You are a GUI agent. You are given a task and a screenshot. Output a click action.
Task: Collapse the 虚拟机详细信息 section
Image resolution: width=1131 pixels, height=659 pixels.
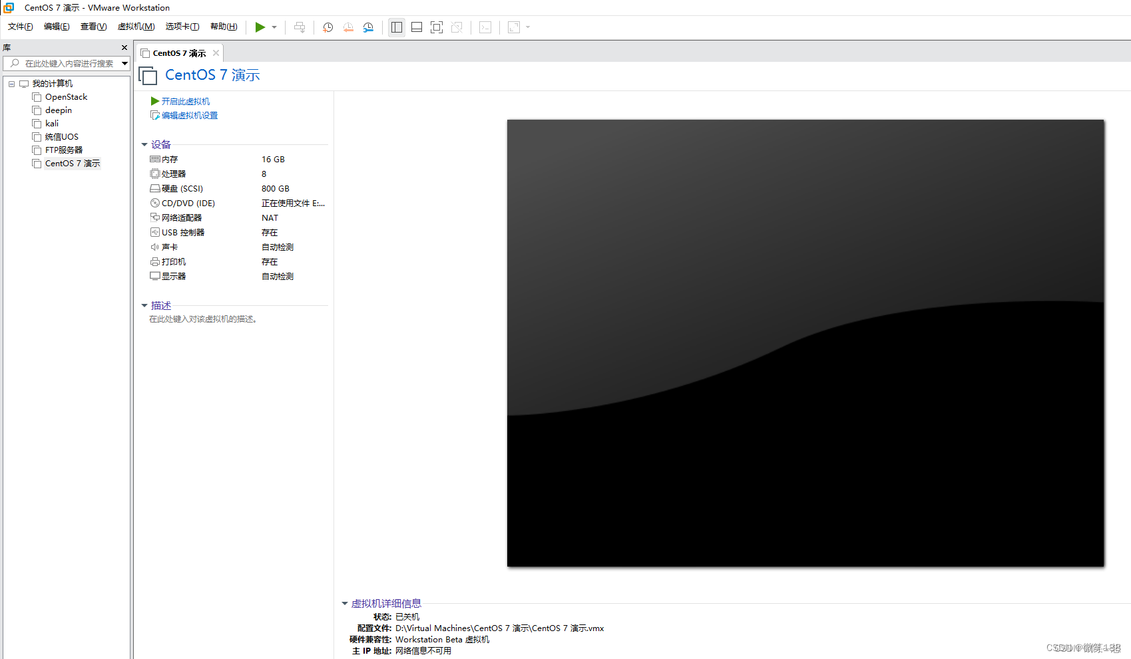pyautogui.click(x=345, y=603)
